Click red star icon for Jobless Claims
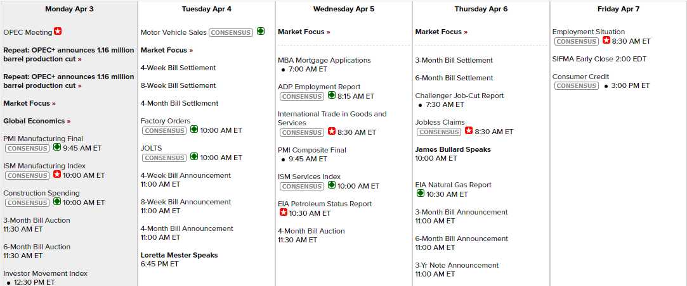687x286 pixels. click(469, 131)
